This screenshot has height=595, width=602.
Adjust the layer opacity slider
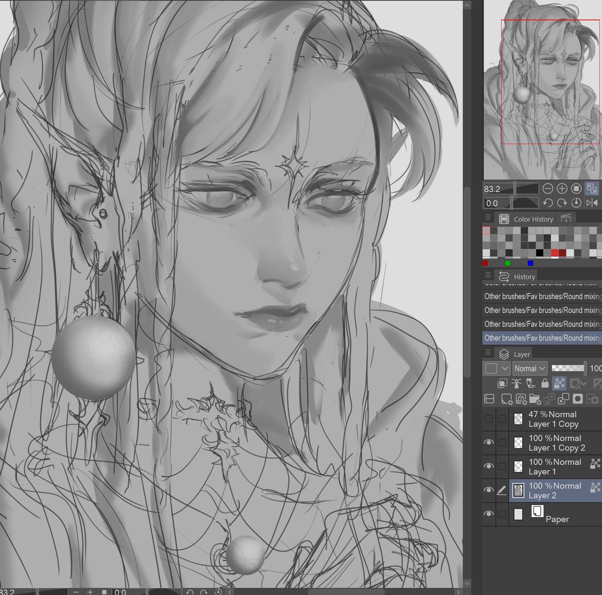tap(568, 368)
